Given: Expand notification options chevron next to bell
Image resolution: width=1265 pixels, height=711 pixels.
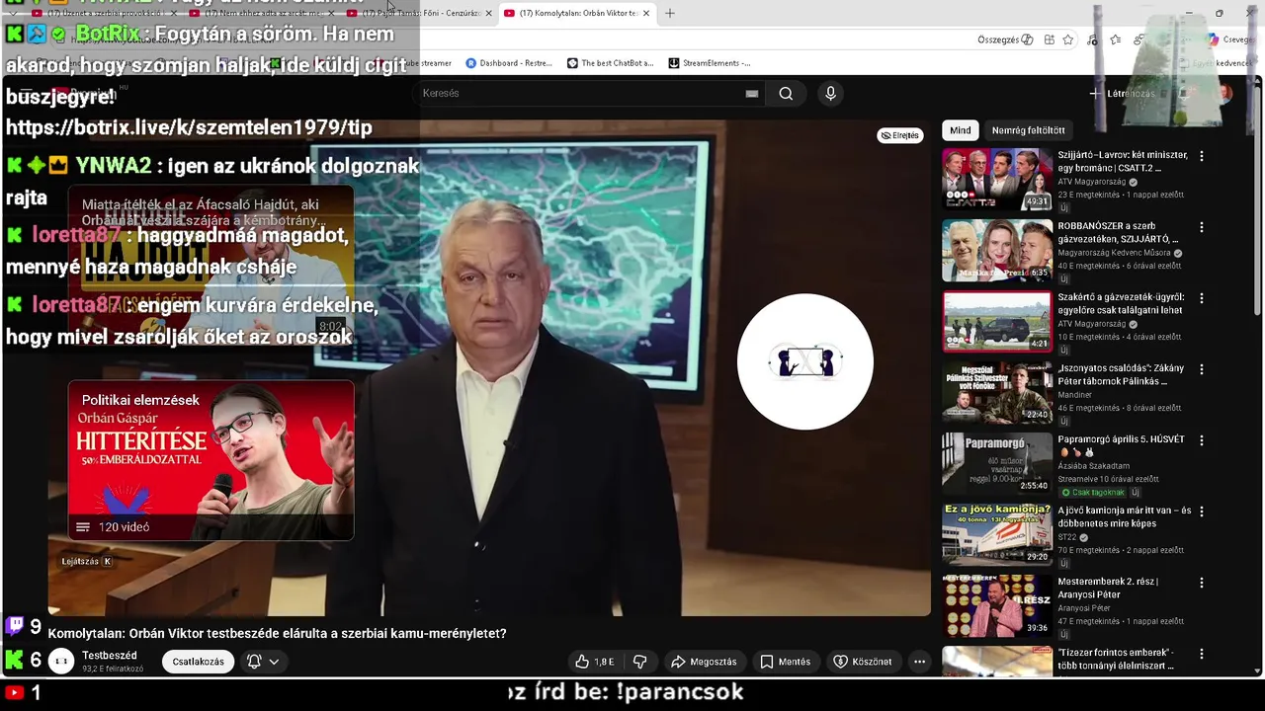Looking at the screenshot, I should pyautogui.click(x=274, y=662).
